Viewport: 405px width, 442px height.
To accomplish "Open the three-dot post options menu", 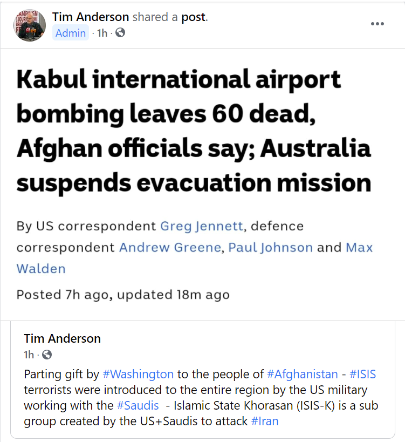I will click(377, 24).
